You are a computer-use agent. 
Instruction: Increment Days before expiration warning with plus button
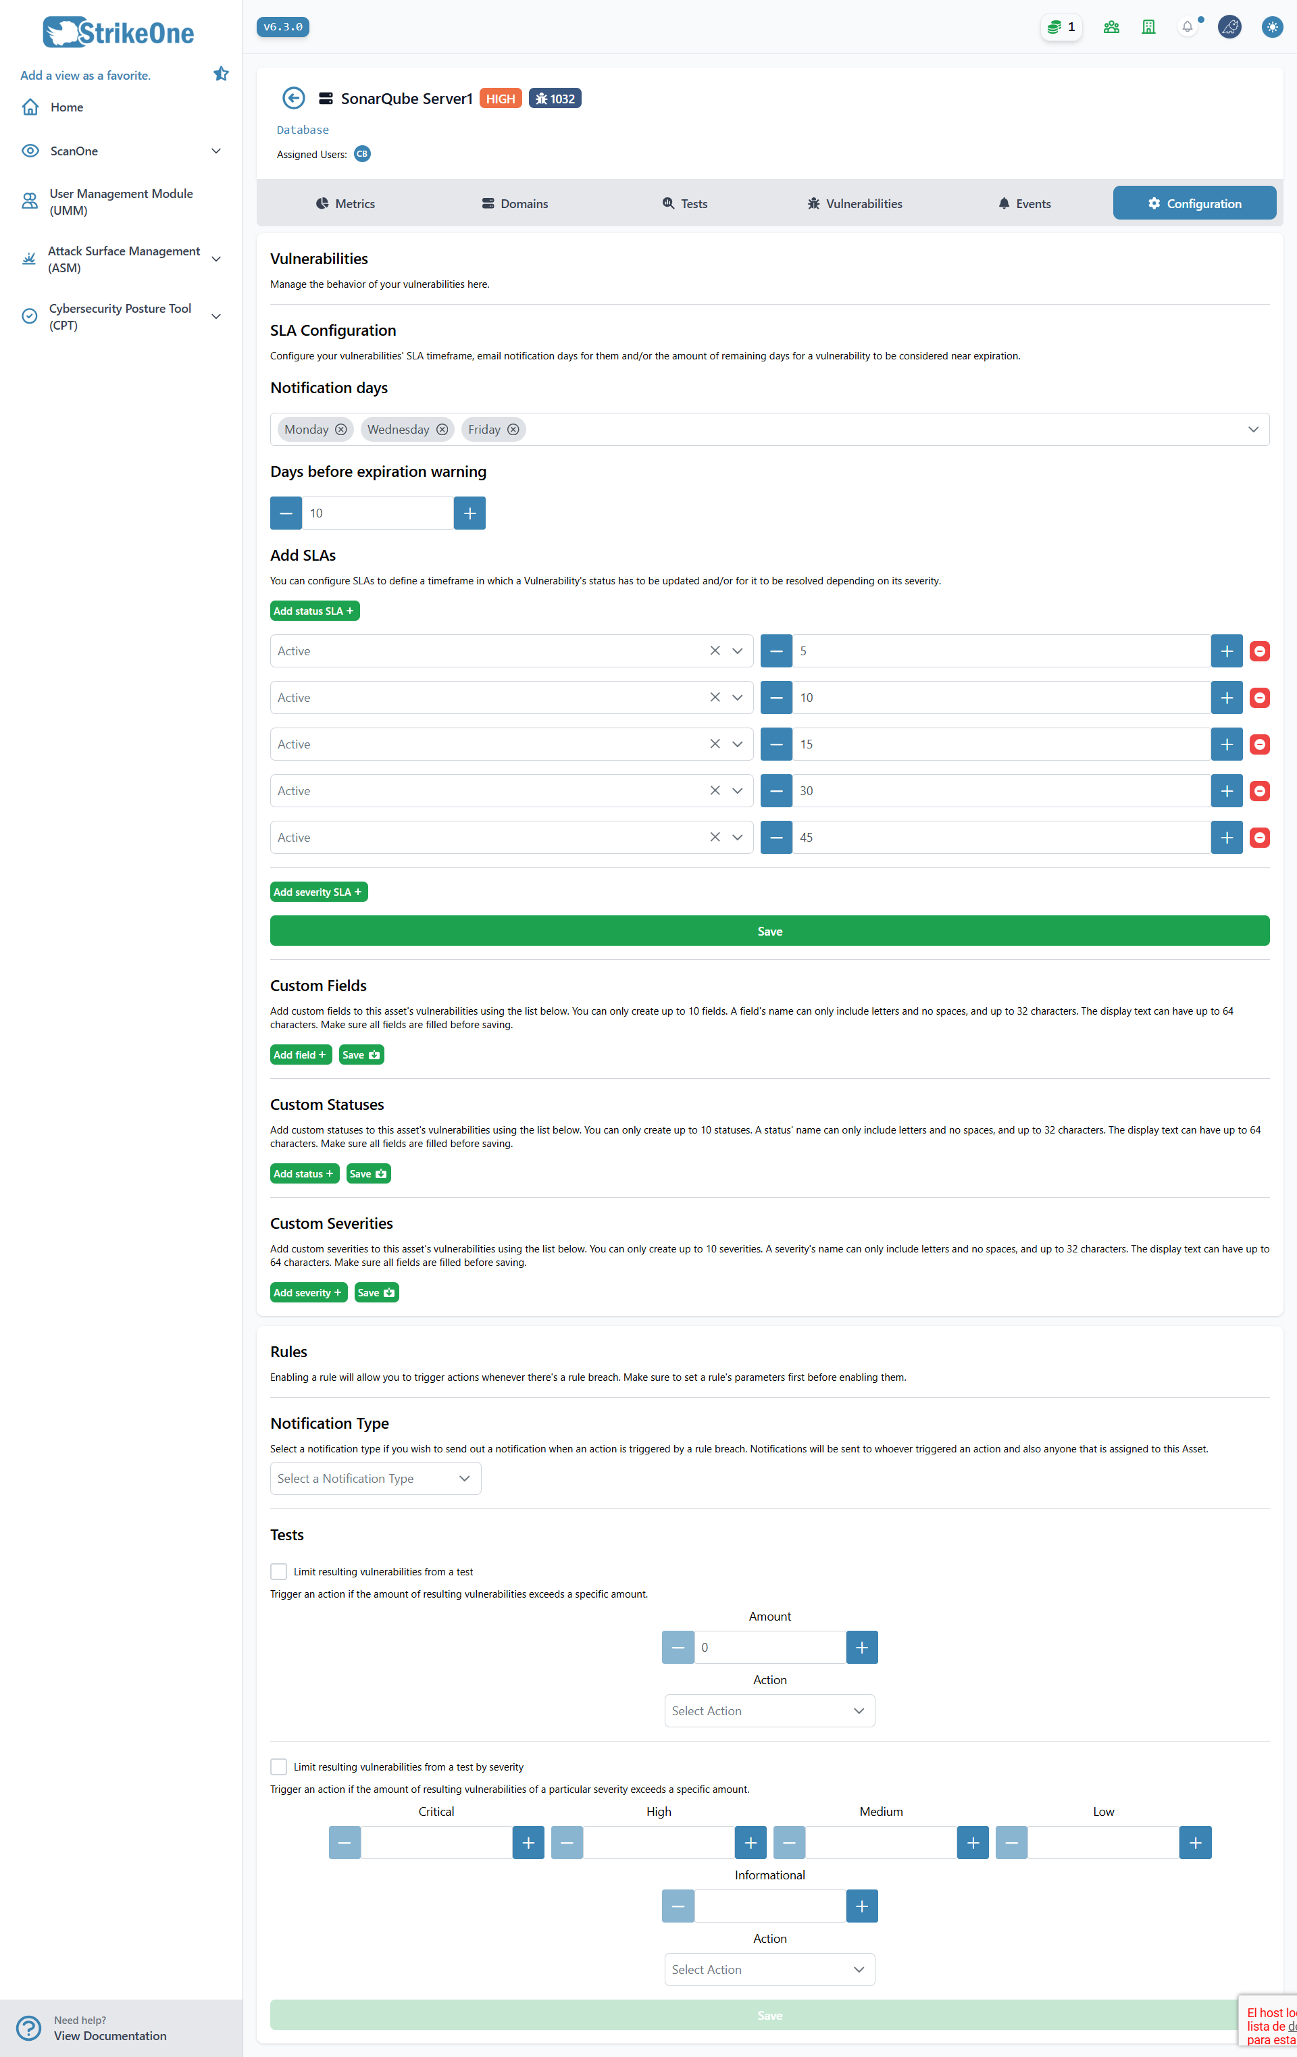(x=469, y=513)
